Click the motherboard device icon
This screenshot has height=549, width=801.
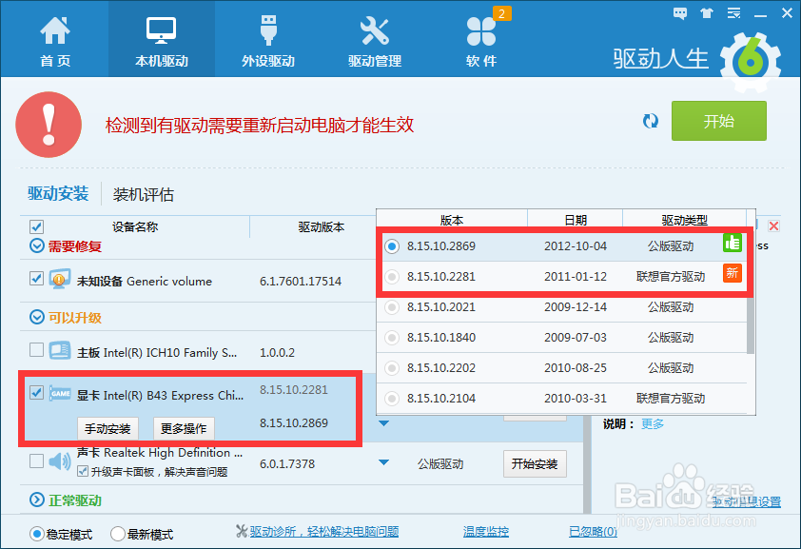[60, 350]
